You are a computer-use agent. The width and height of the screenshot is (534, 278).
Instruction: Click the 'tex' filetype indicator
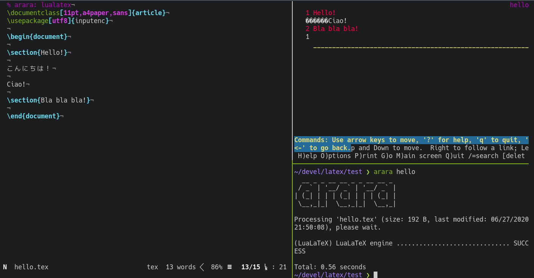[x=152, y=267]
